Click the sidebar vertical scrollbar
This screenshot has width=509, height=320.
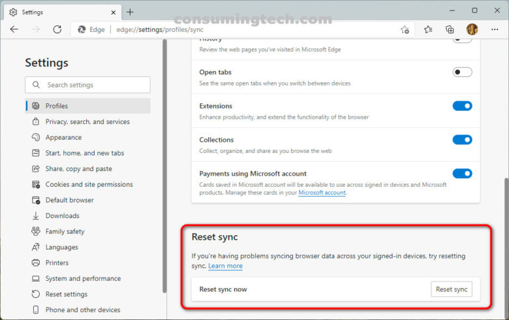click(x=164, y=166)
